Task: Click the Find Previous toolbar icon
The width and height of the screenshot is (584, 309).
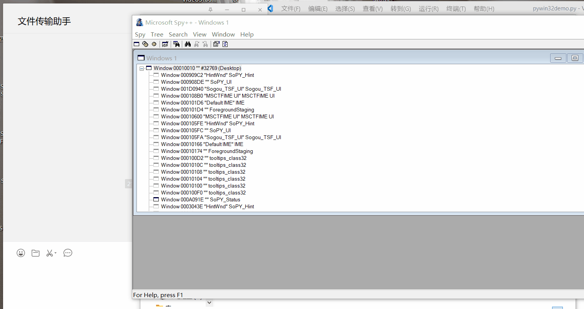Action: (205, 44)
